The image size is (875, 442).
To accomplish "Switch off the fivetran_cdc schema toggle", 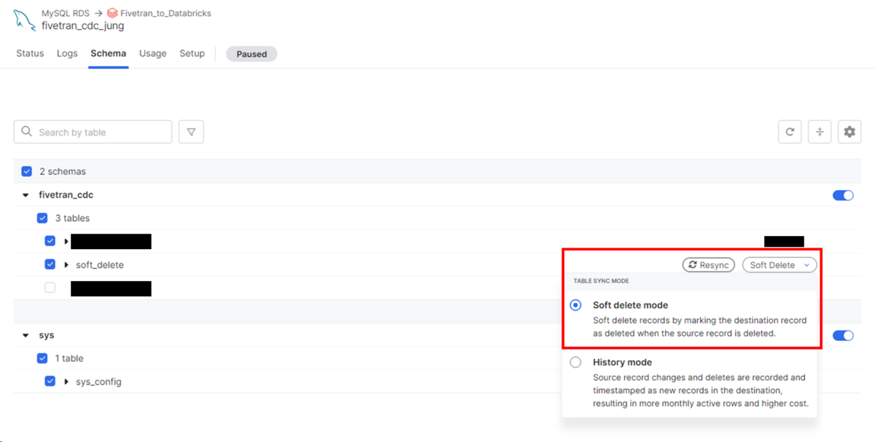I will click(x=843, y=195).
